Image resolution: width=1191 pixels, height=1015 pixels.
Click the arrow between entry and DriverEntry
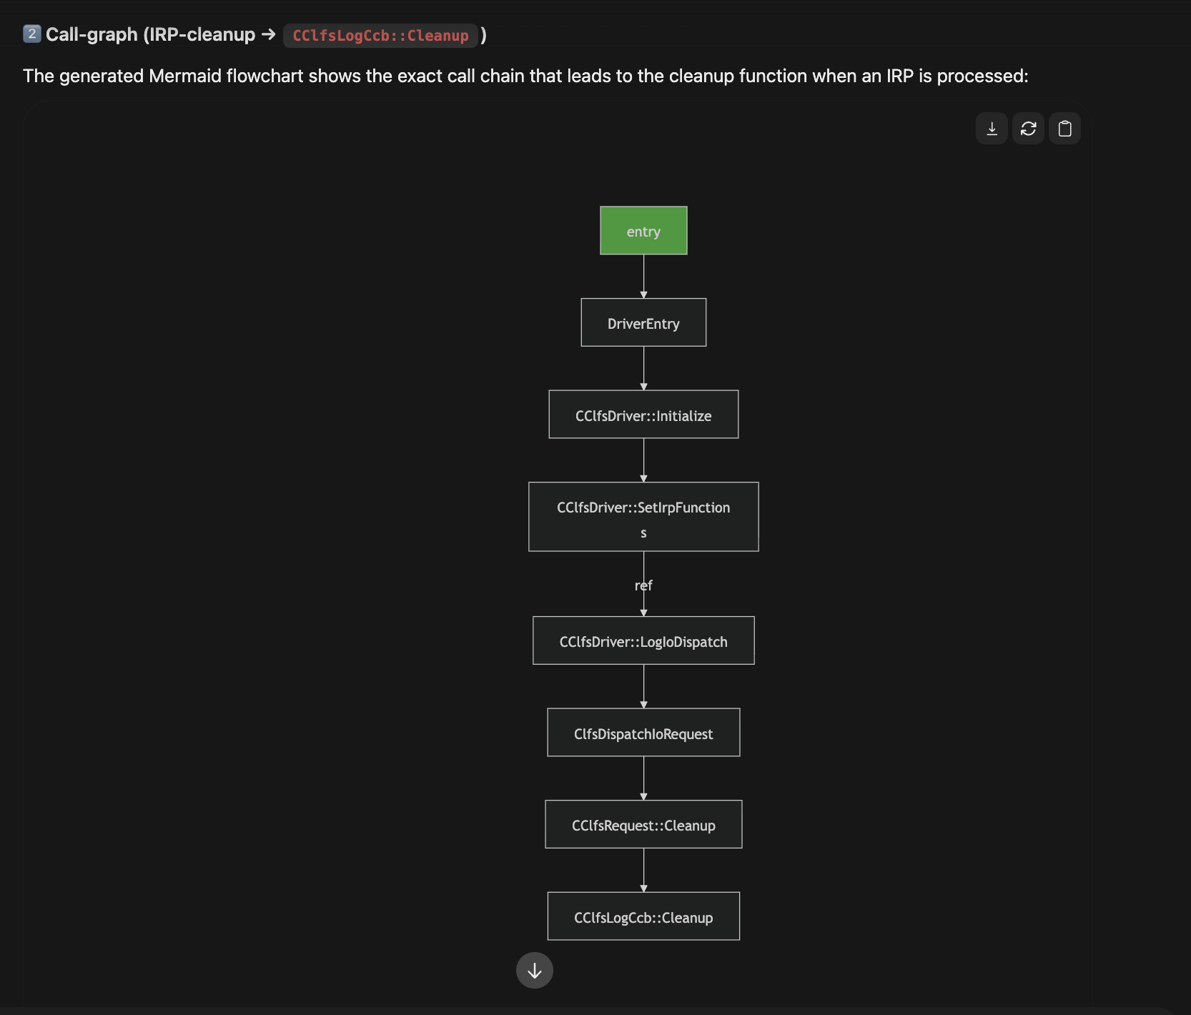(643, 277)
